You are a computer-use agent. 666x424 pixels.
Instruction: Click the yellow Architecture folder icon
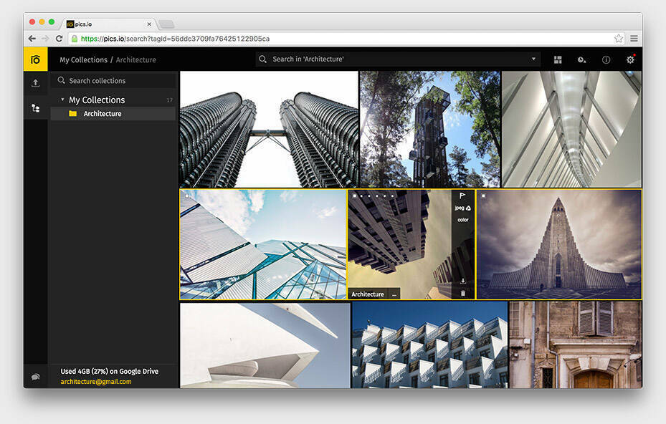tap(72, 114)
